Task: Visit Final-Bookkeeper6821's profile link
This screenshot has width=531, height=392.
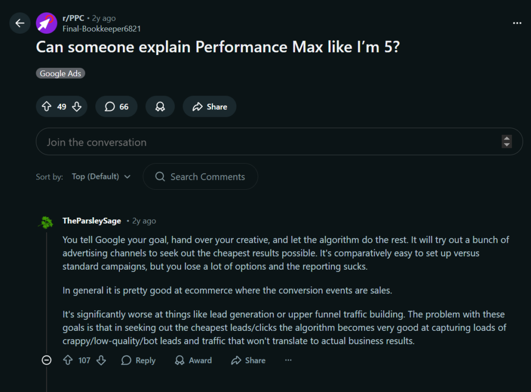Action: (x=102, y=29)
